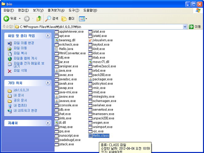The image size is (204, 153).
Task: Select the jli.dll file icon
Action: 57,123
